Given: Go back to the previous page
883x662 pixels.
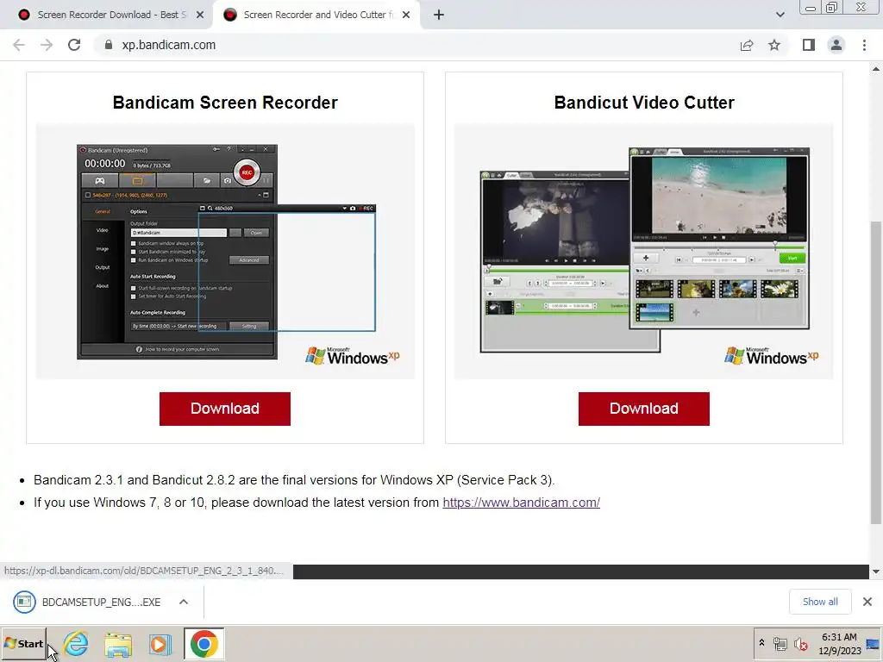Looking at the screenshot, I should click(x=19, y=45).
